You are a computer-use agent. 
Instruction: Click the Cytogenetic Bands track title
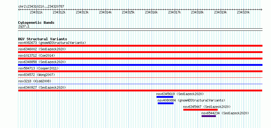click(x=36, y=23)
